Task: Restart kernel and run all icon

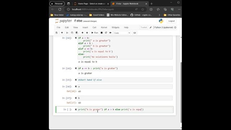Action: point(110,33)
